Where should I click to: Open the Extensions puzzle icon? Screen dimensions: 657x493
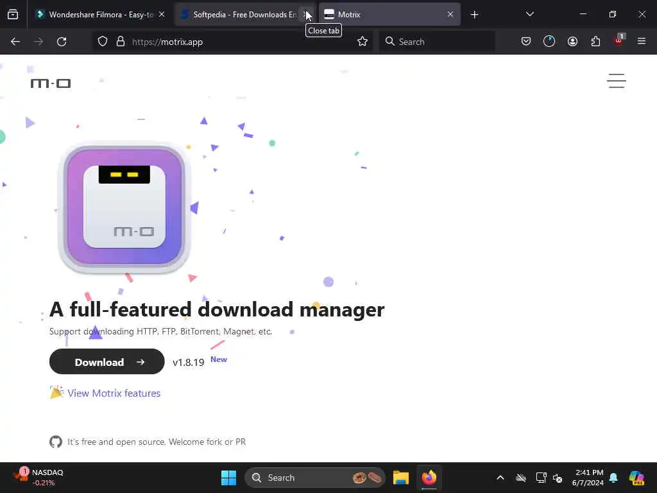click(595, 42)
